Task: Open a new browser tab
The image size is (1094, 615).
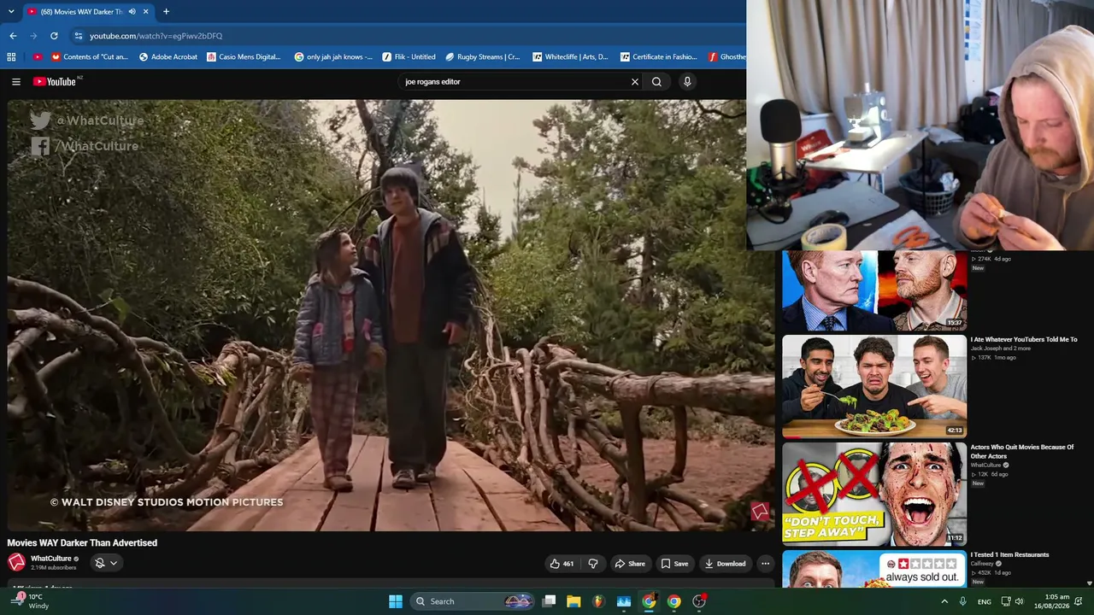Action: coord(166,12)
